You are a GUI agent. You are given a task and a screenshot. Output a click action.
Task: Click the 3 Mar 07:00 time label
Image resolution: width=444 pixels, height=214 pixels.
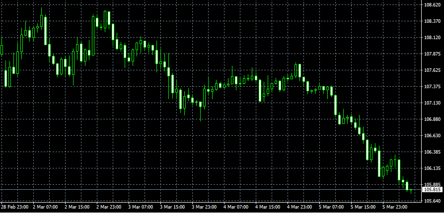(x=141, y=207)
